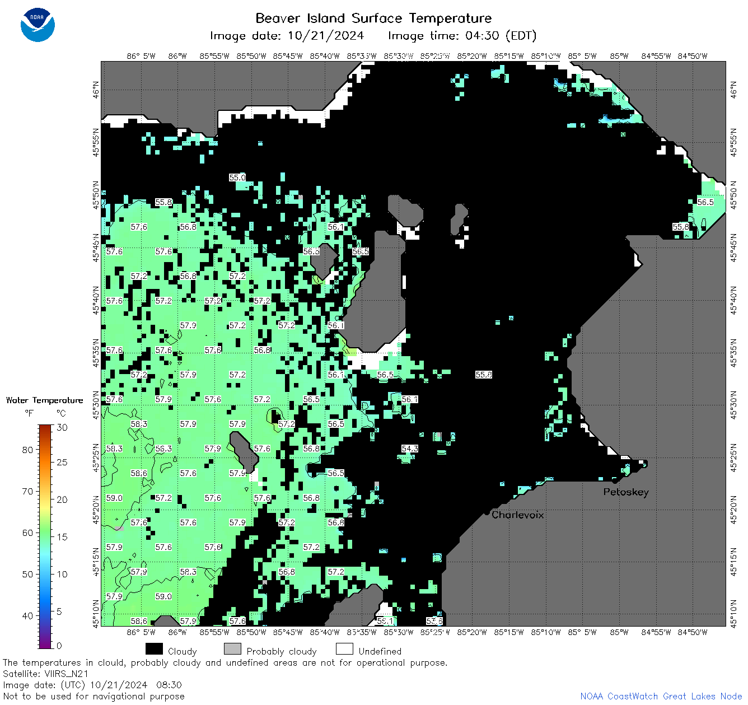Click the 86° 5'W label on bottom axis
The height and width of the screenshot is (705, 748).
click(x=141, y=632)
